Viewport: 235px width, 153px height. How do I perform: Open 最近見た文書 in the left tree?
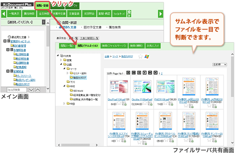coord(19,37)
